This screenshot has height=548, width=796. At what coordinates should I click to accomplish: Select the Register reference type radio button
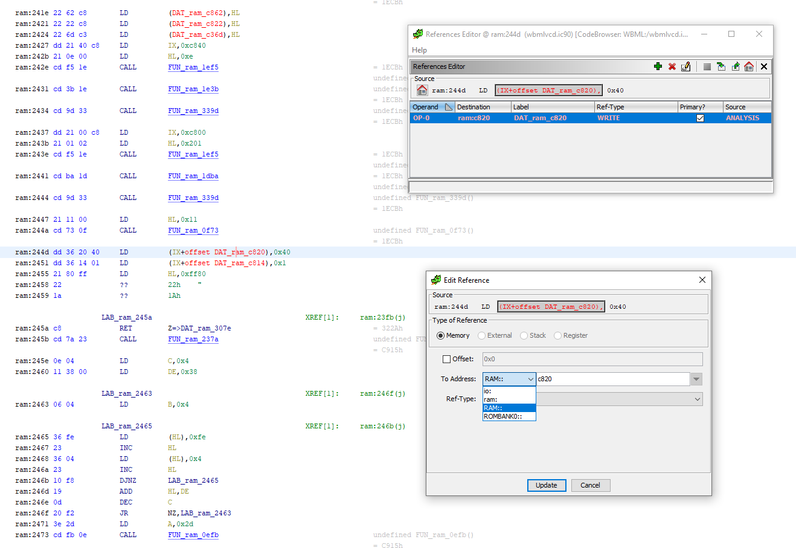(x=557, y=335)
